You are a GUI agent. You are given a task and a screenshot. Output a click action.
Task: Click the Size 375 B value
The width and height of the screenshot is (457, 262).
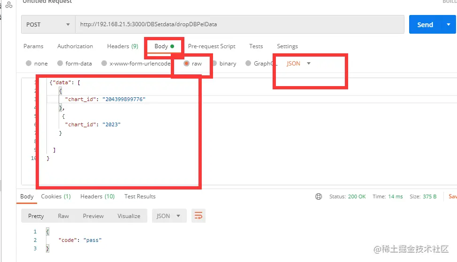coord(430,196)
